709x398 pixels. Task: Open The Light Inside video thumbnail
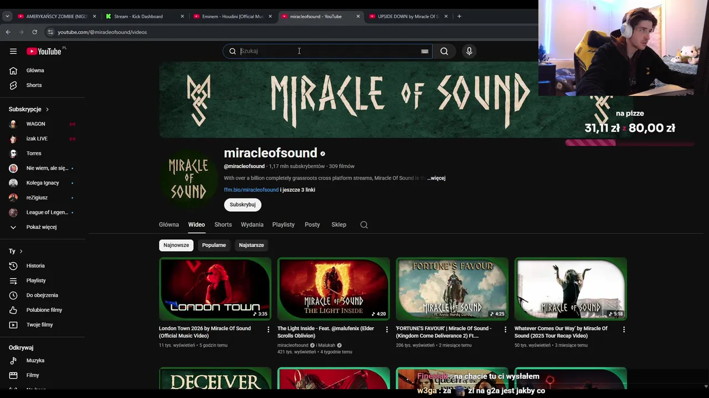(x=333, y=289)
